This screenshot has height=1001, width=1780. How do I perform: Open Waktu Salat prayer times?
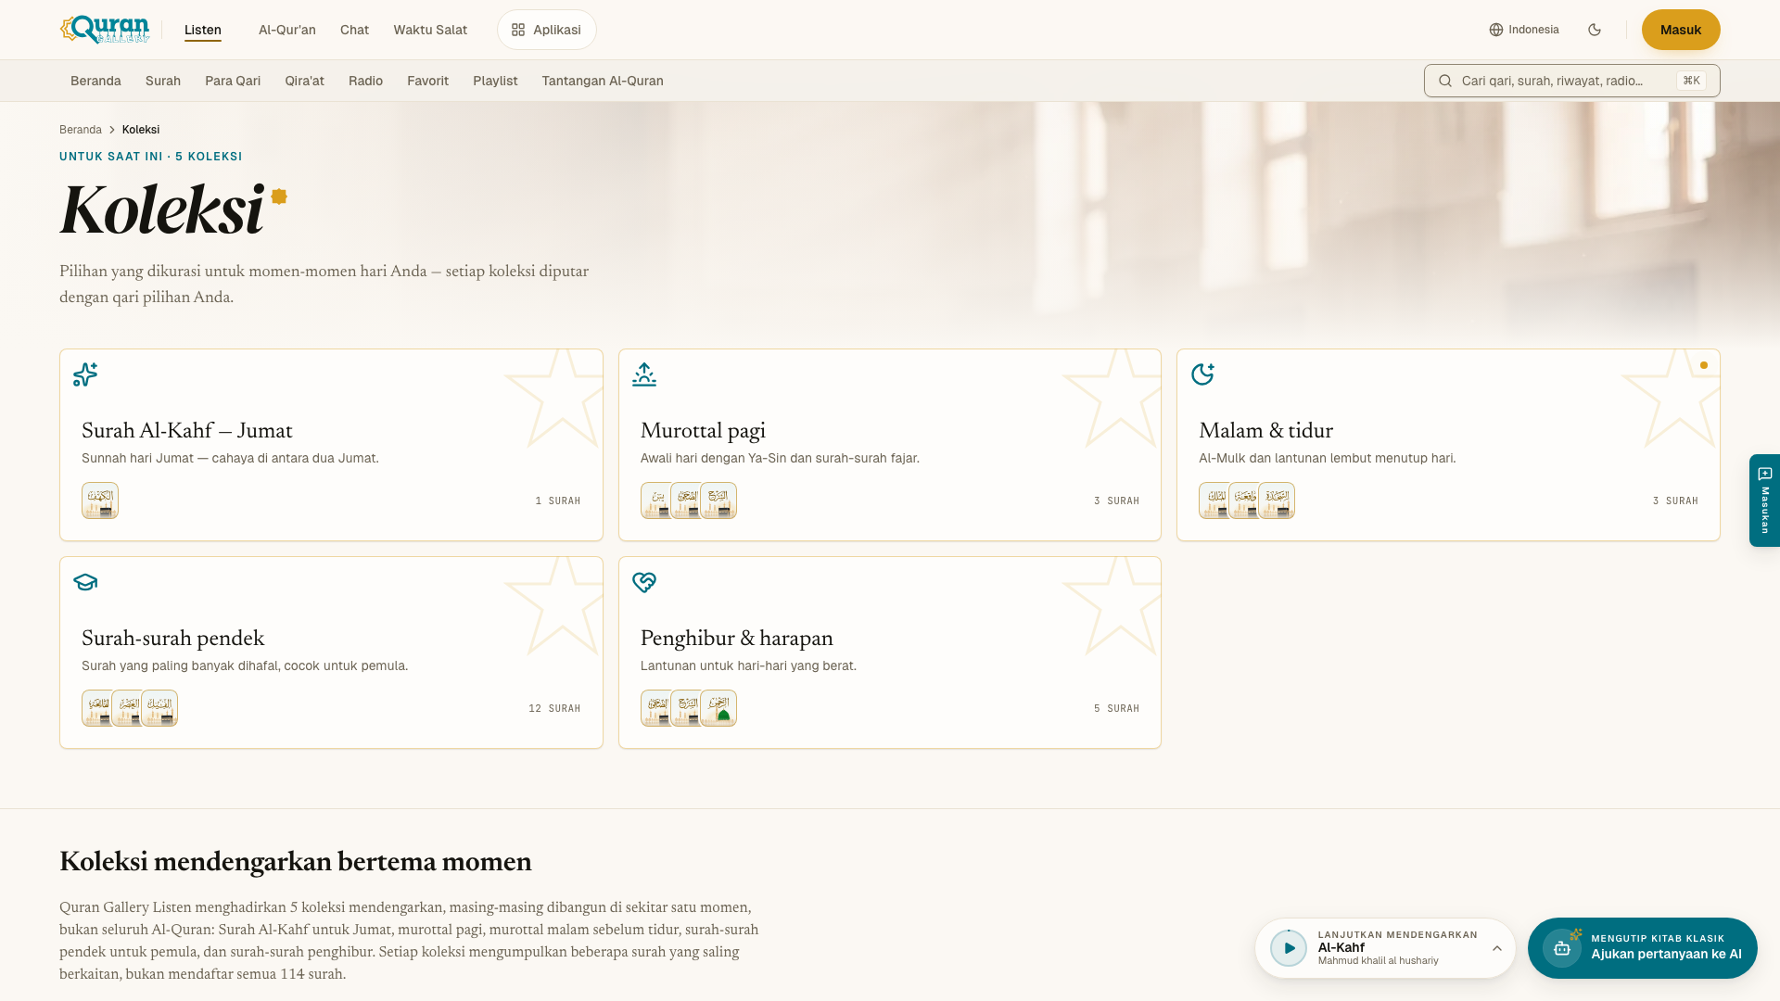click(430, 30)
